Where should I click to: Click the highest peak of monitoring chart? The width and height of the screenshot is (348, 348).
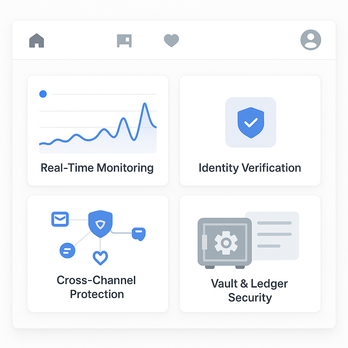point(145,104)
